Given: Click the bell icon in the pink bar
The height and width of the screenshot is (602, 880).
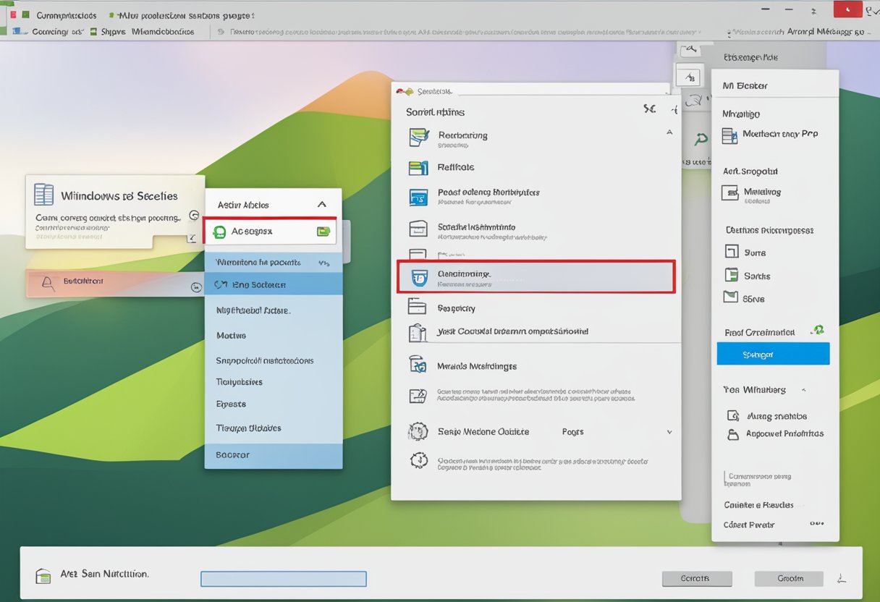Looking at the screenshot, I should pos(49,283).
